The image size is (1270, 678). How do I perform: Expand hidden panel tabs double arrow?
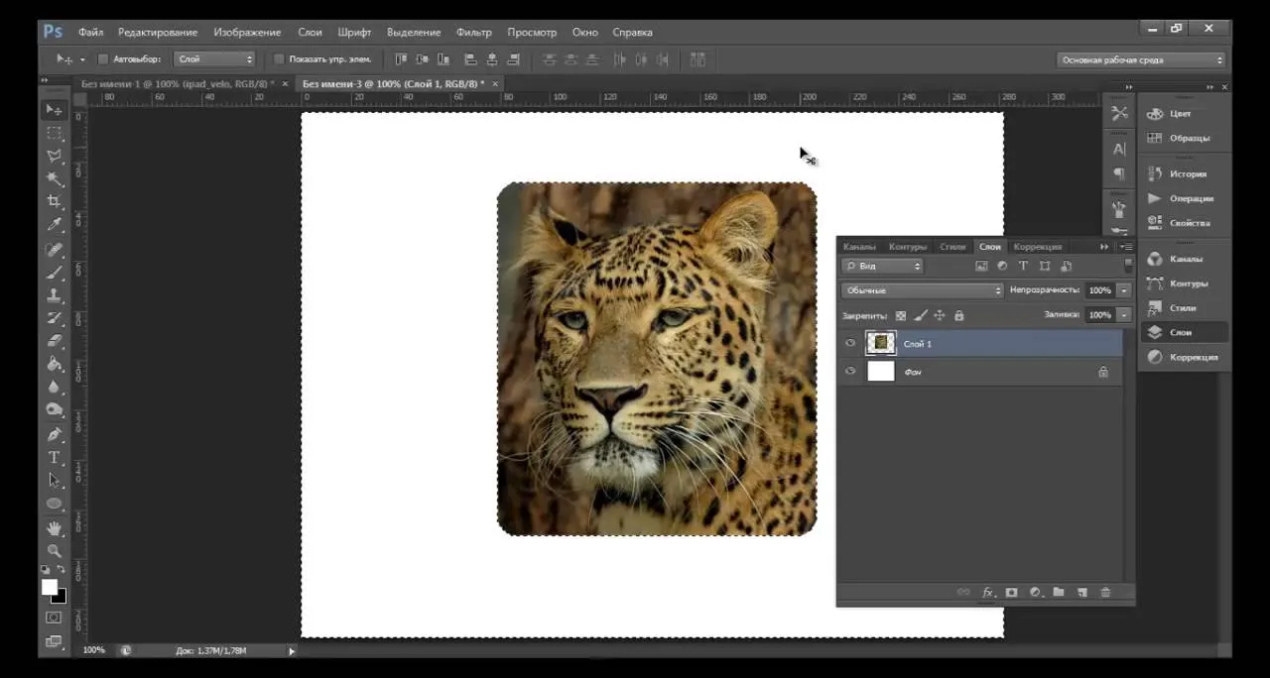[x=1104, y=246]
